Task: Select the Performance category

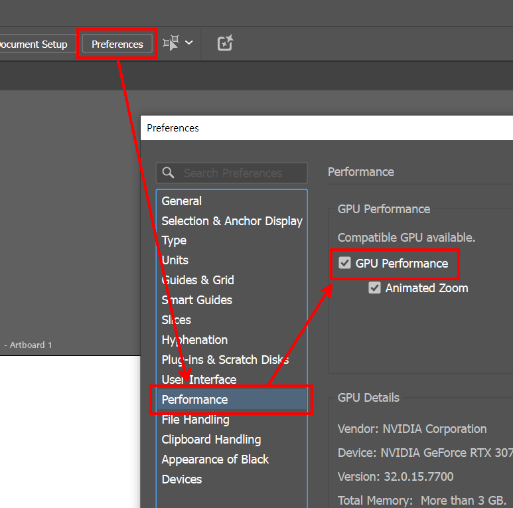Action: coord(232,400)
